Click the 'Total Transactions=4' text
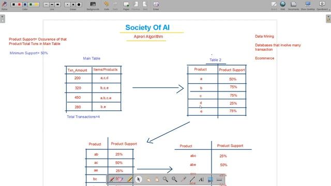This screenshot has height=186, width=331. pyautogui.click(x=83, y=117)
